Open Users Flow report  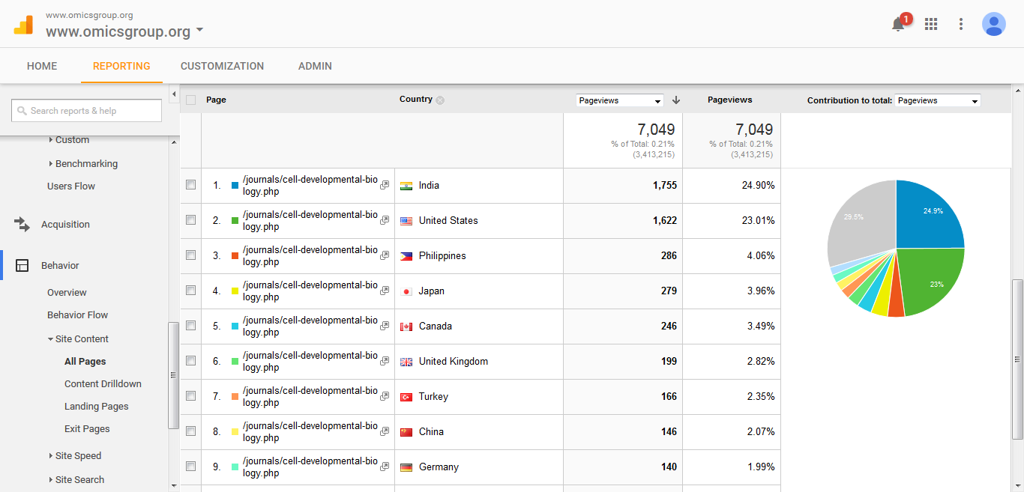click(71, 186)
